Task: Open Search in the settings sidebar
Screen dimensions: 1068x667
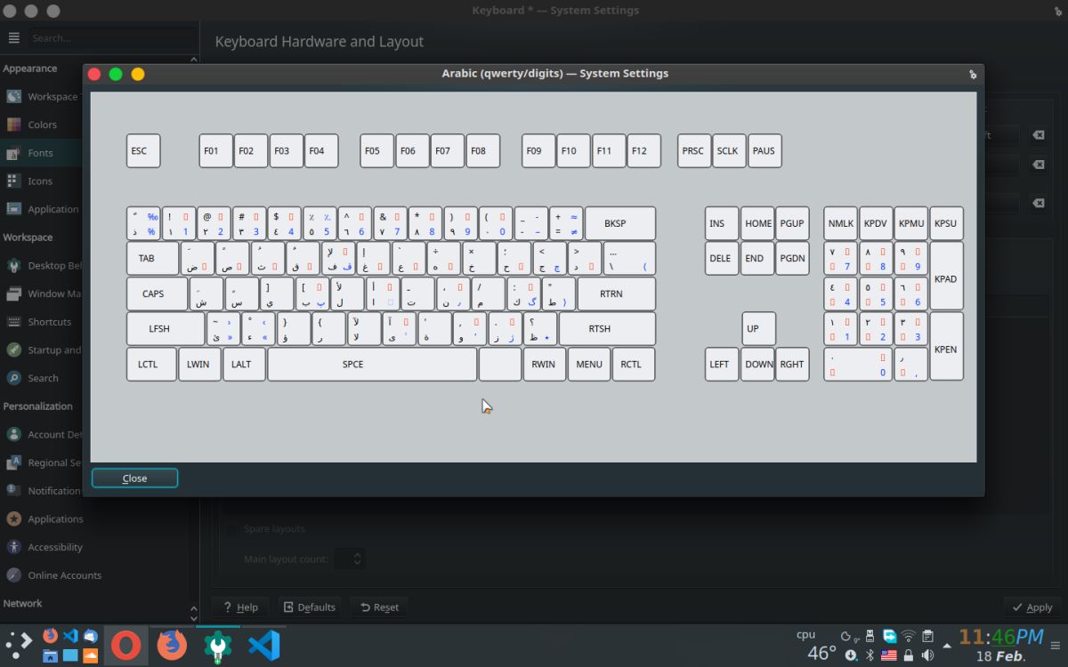Action: coord(43,378)
